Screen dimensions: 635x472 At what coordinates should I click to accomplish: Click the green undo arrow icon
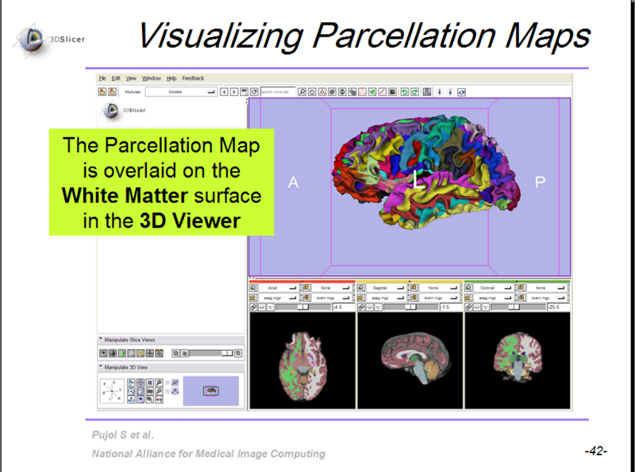pyautogui.click(x=404, y=92)
